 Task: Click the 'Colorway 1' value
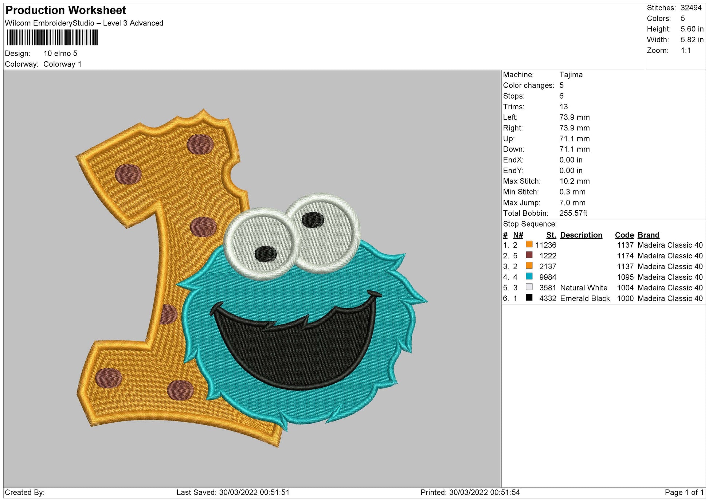coord(62,64)
